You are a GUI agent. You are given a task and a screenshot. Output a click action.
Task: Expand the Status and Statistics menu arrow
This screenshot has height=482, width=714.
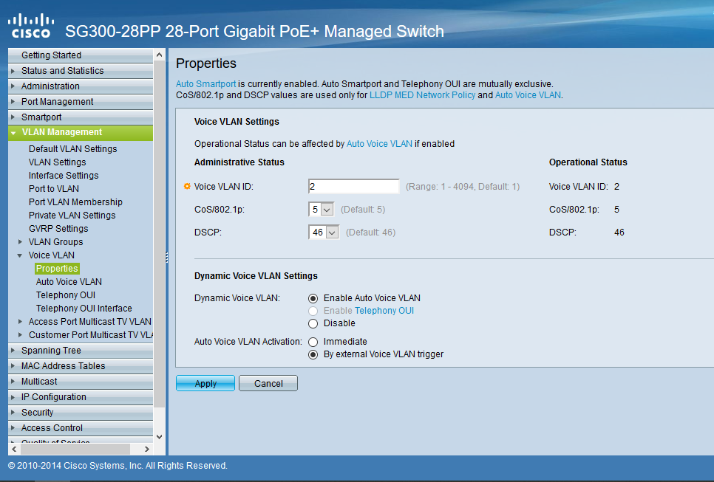click(13, 71)
